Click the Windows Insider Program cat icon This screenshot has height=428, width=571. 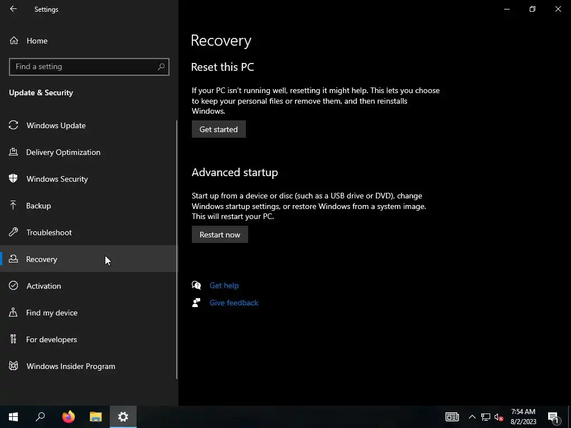(13, 366)
